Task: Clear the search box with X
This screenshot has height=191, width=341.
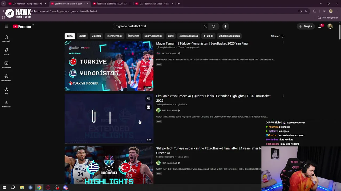Action: [205, 26]
